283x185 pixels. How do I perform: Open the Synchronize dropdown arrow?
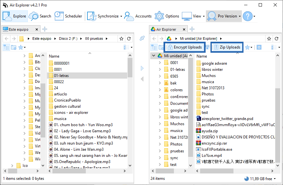click(121, 16)
